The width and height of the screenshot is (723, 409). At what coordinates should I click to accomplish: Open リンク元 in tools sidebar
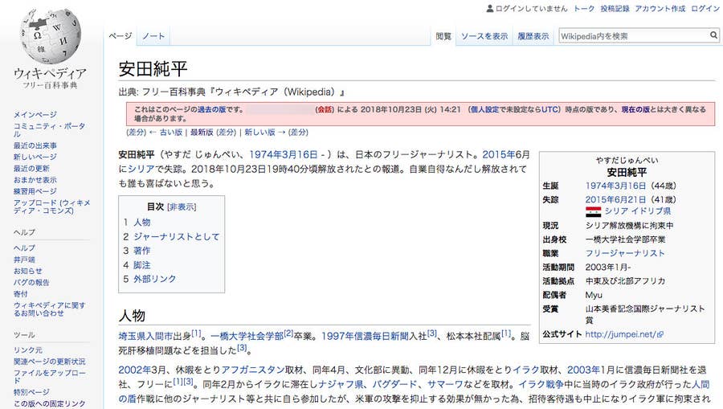(27, 350)
